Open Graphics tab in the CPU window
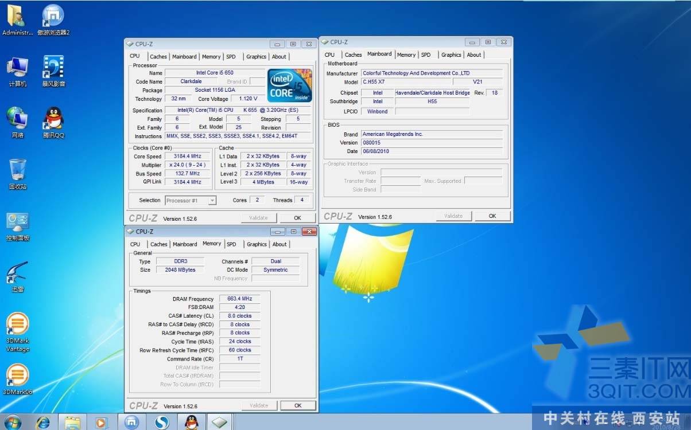Image resolution: width=691 pixels, height=430 pixels. [x=256, y=57]
